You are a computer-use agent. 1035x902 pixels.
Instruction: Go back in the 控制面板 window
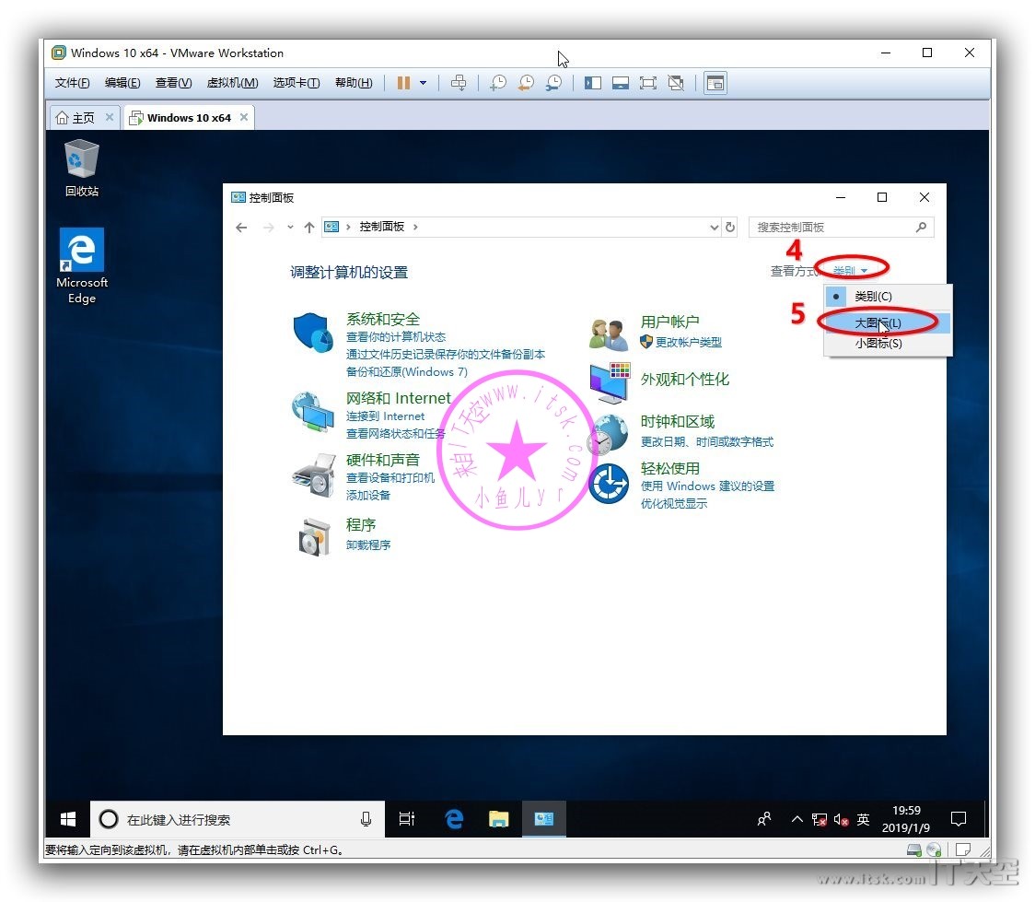(x=241, y=228)
